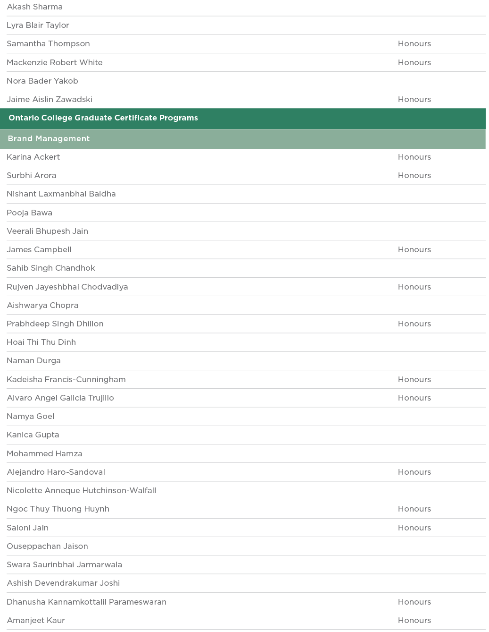Click the Ontario College Graduate Certificate Programs header

(103, 118)
